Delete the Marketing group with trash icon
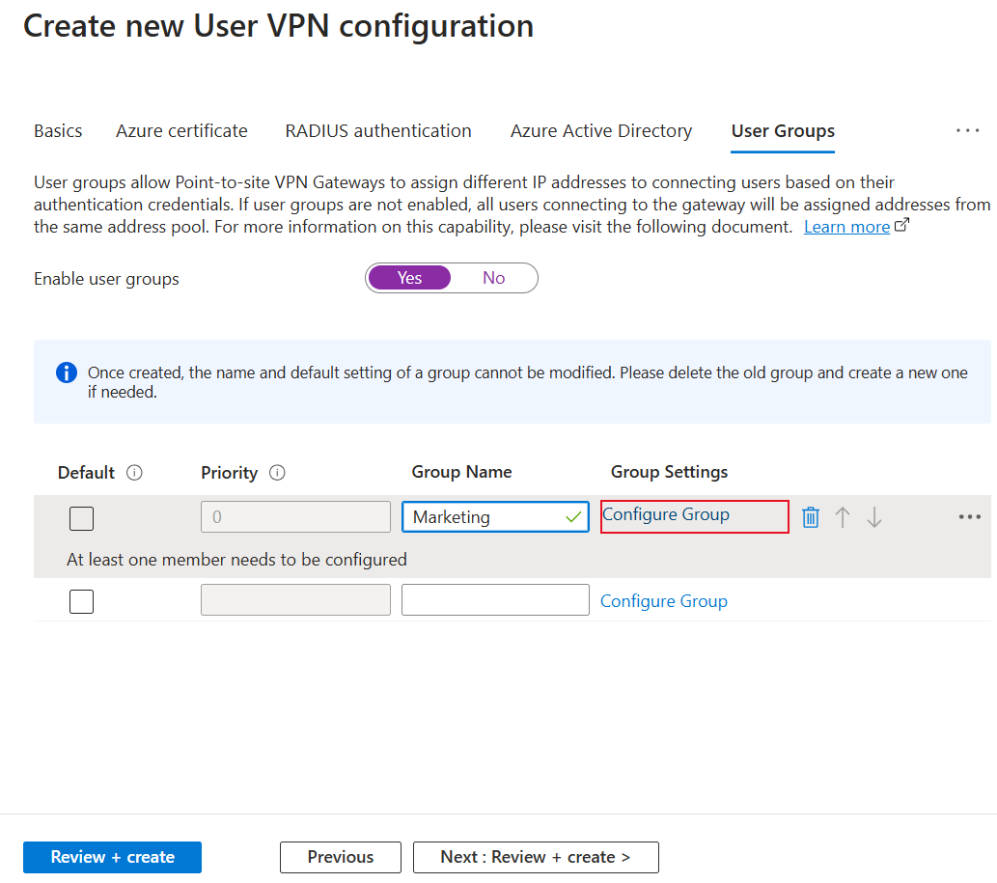This screenshot has width=997, height=883. (811, 517)
